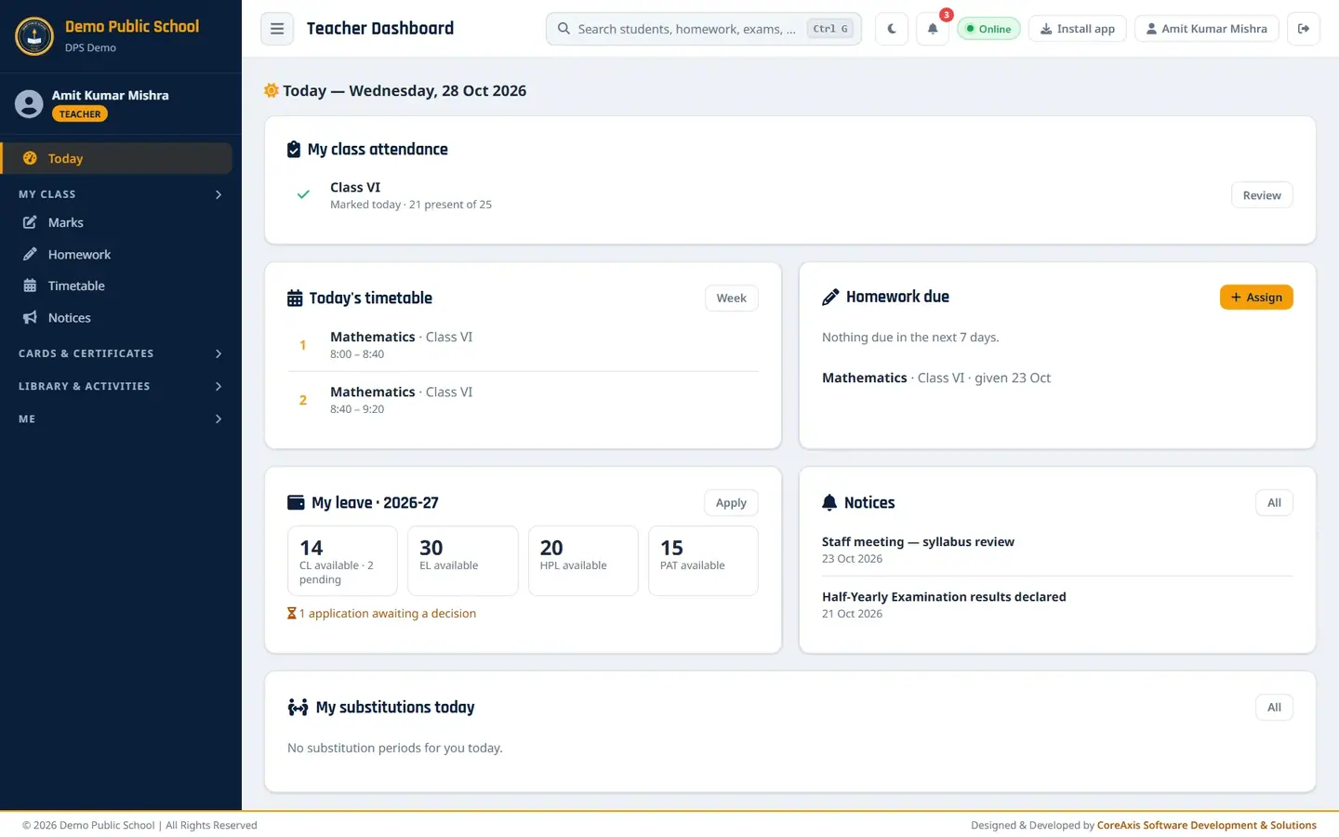1339x837 pixels.
Task: Expand the MY CLASS sidebar section
Action: 121,194
